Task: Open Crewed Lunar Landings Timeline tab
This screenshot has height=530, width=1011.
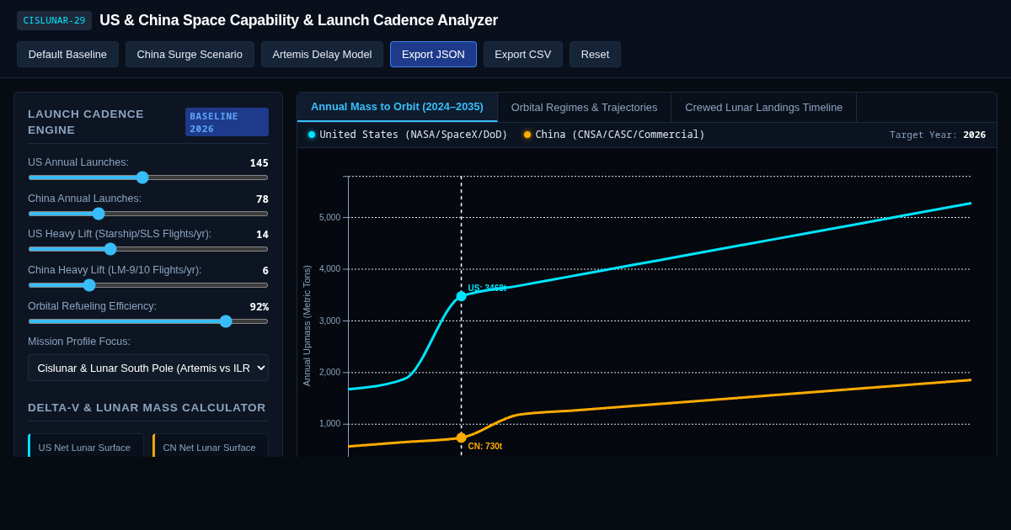Action: click(763, 108)
